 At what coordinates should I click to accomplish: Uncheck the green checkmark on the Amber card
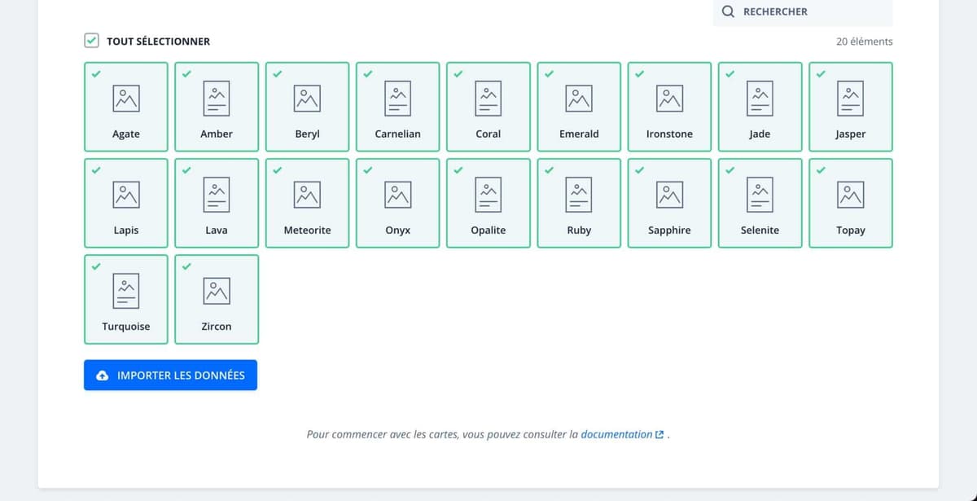pyautogui.click(x=186, y=73)
